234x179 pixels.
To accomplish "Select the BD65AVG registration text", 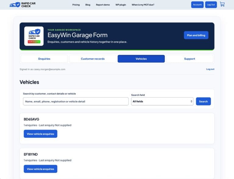I will coord(31,119).
